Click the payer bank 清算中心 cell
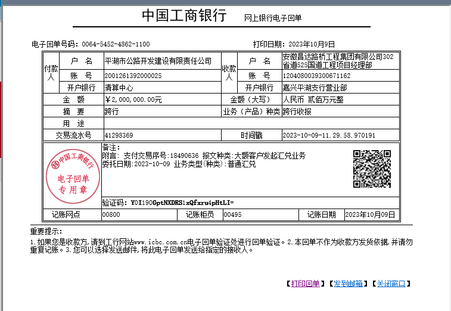This screenshot has width=451, height=311. click(x=119, y=88)
